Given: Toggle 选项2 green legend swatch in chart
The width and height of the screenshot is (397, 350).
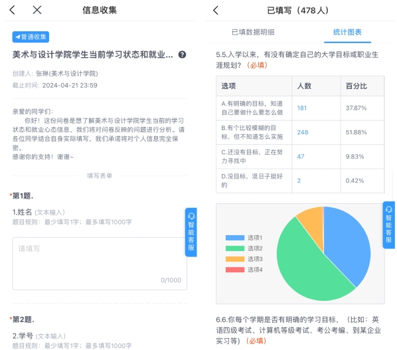Looking at the screenshot, I should point(235,248).
